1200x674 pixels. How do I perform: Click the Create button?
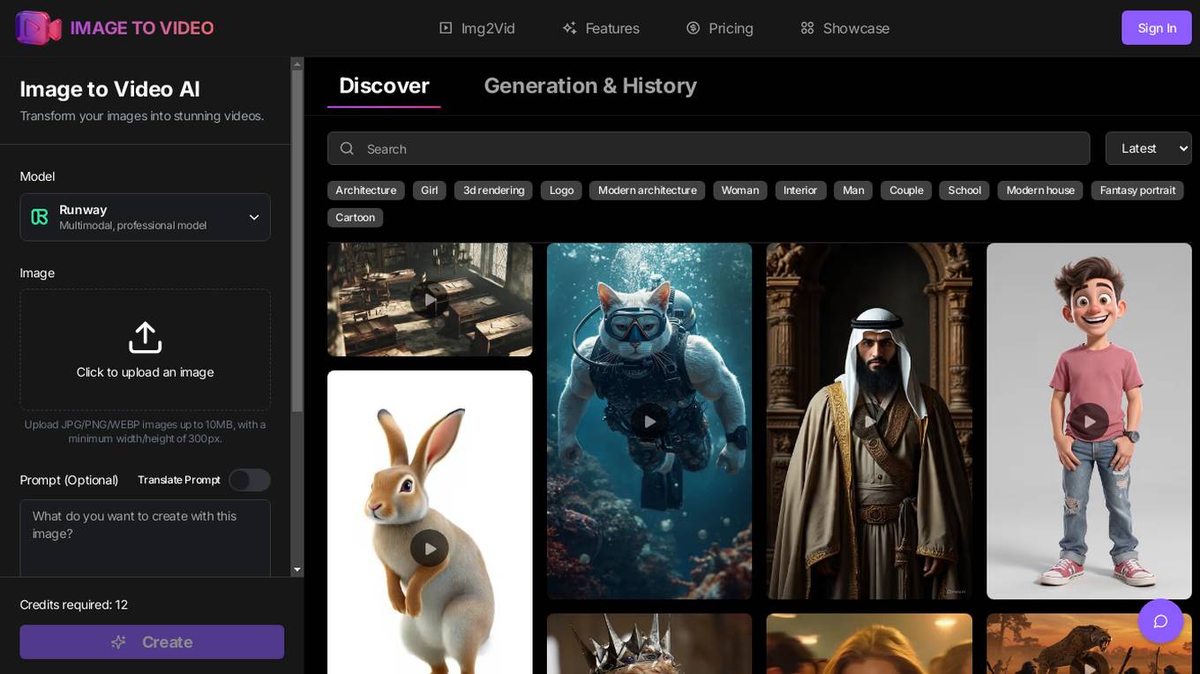pyautogui.click(x=152, y=642)
